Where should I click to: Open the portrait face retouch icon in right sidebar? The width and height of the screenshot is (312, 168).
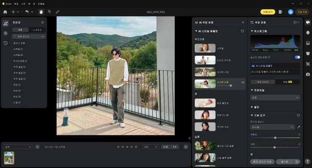(308, 33)
